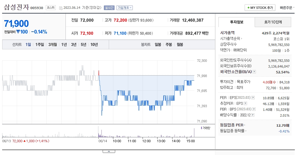Viewport: 297px width, 155px height.
Task: Click 상장주식수 value 5,969,782,550
Action: coord(279,45)
